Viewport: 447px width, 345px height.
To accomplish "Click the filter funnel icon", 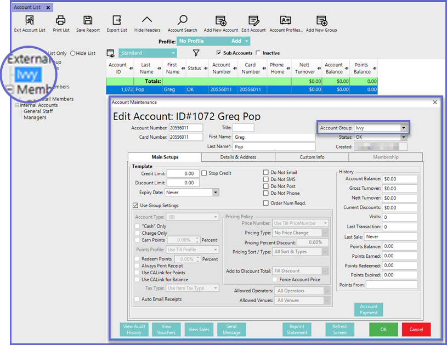I will tap(196, 53).
